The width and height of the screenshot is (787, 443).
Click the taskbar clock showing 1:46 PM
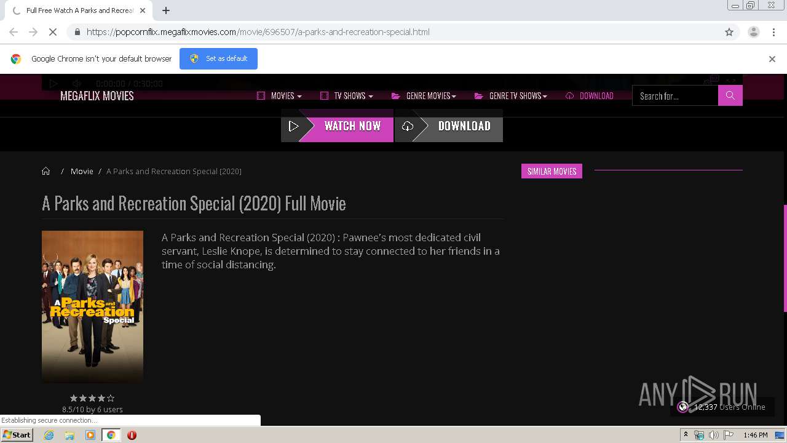(756, 435)
